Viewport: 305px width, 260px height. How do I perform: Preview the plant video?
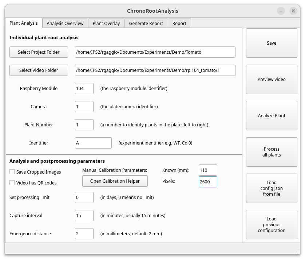tap(272, 79)
